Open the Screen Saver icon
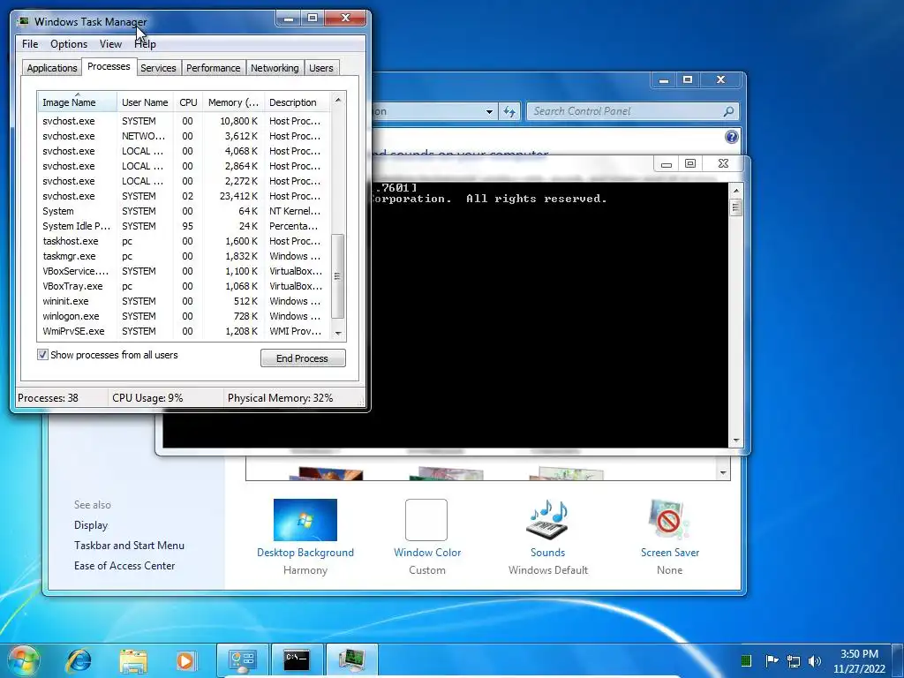The image size is (904, 678). pos(669,519)
